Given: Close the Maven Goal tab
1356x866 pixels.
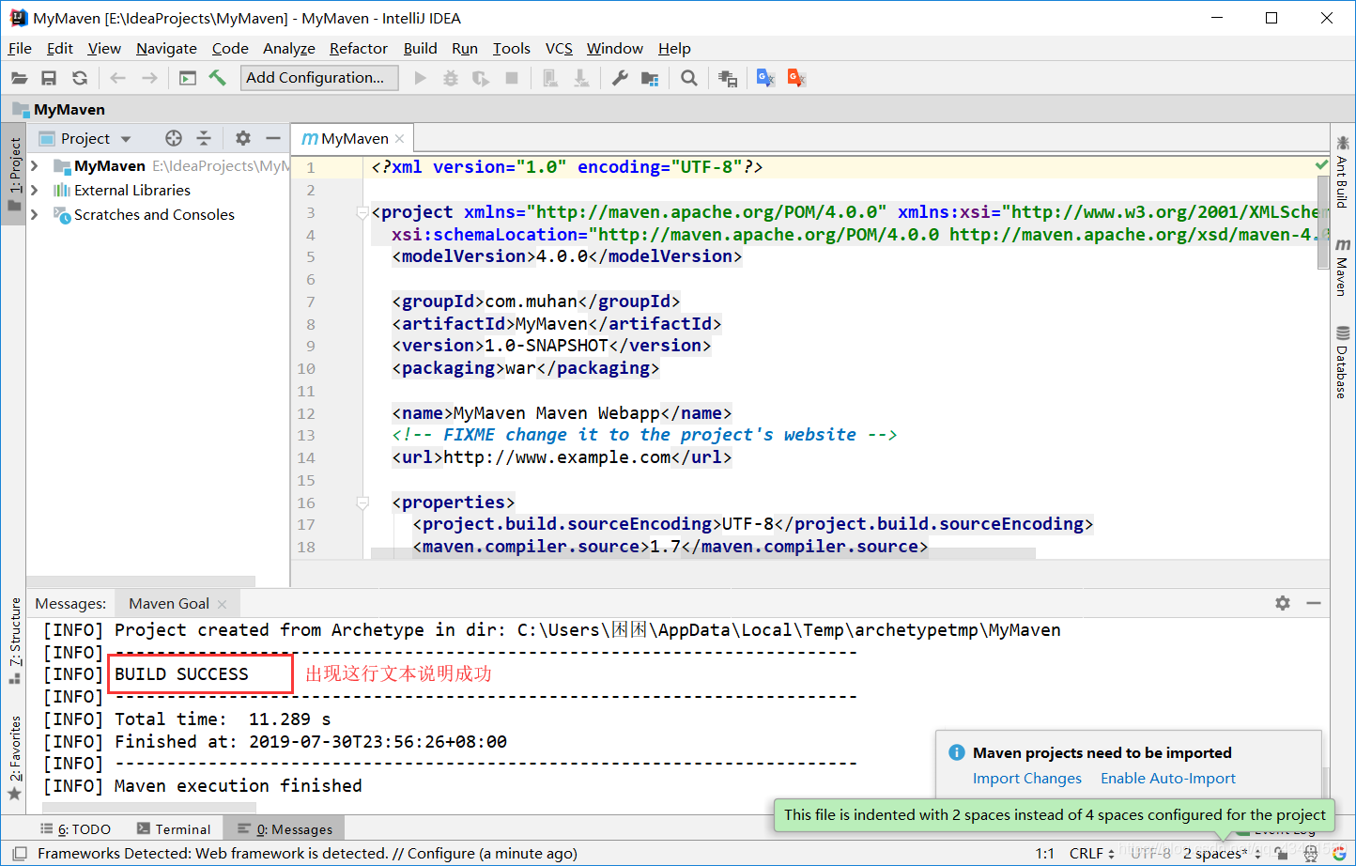Looking at the screenshot, I should (x=223, y=604).
